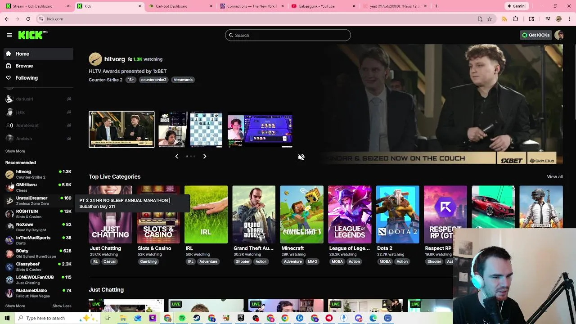Switch to Gabeisgunk YouTube tab

(x=322, y=6)
